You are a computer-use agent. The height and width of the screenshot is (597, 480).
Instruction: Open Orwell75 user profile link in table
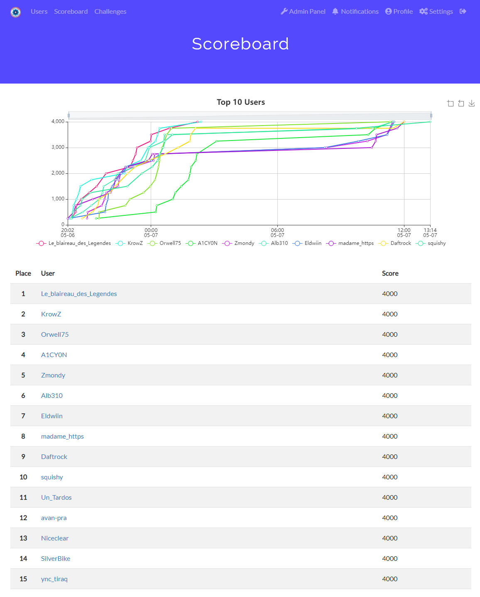tap(55, 335)
